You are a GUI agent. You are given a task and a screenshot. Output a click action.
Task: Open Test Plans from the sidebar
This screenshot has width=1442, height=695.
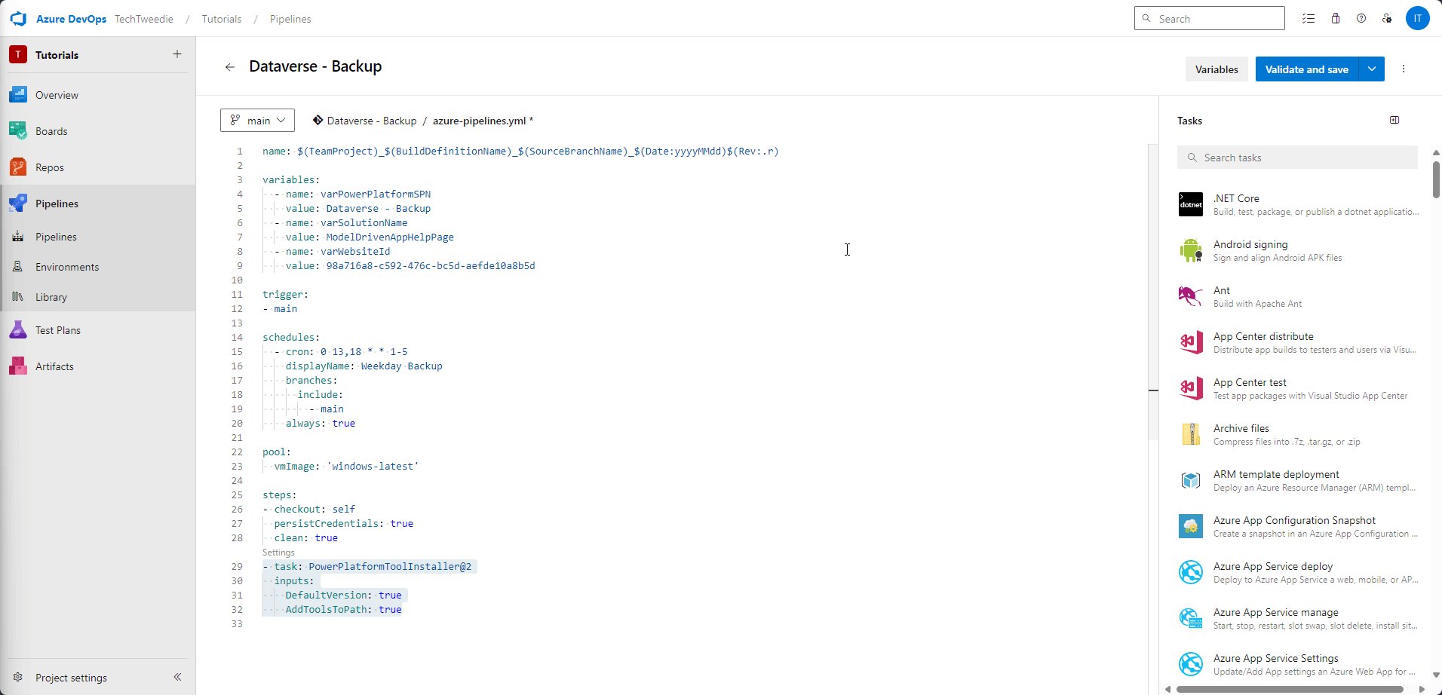coord(58,329)
